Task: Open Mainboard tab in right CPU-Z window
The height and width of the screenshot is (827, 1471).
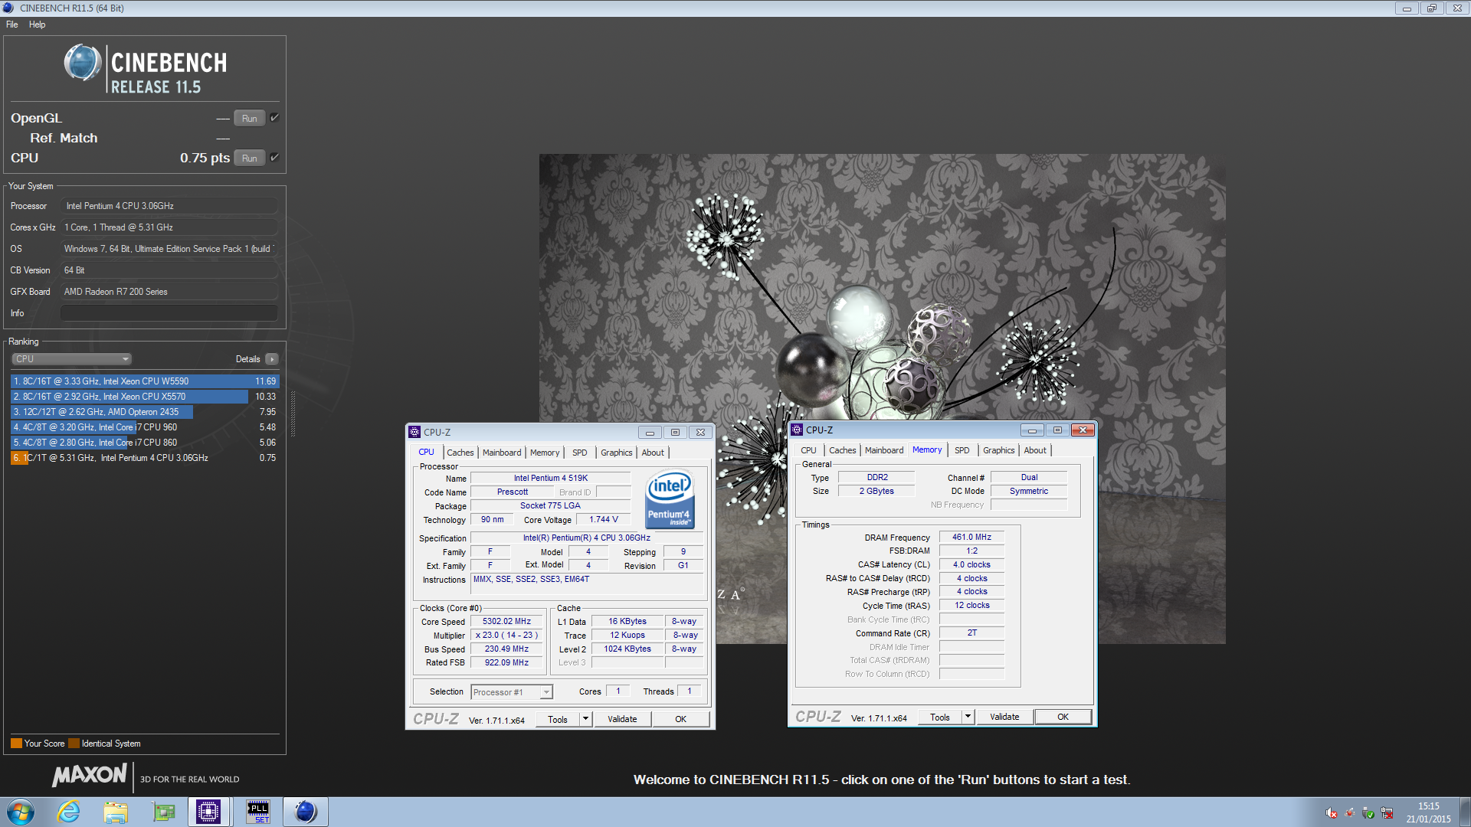Action: (x=884, y=450)
